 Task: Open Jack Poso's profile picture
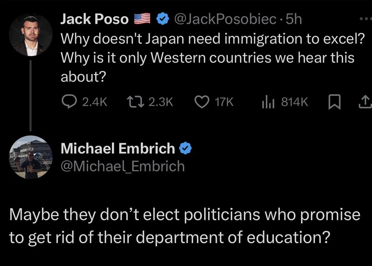click(31, 35)
